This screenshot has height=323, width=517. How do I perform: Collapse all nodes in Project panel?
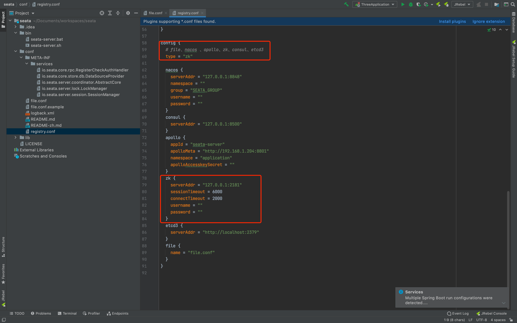pos(118,13)
